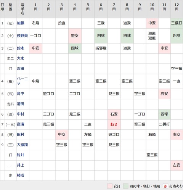Click 加藤's 中安 hit in 10回
This screenshot has height=190, width=183.
152,23
